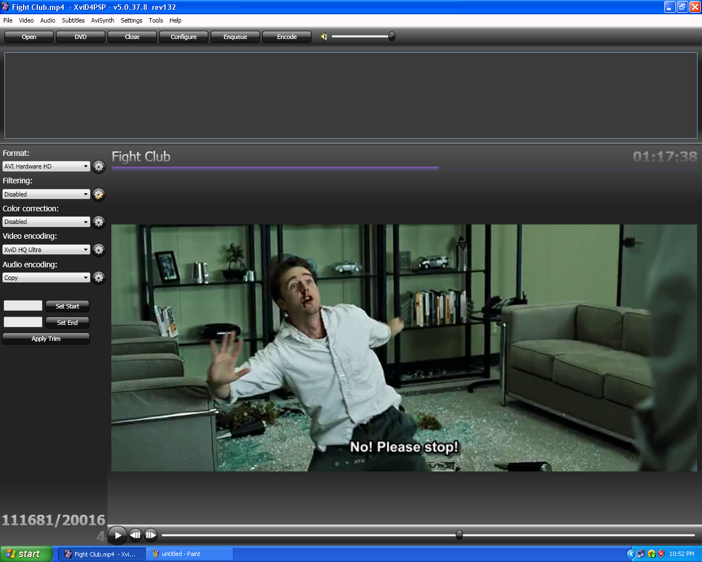Open the Help menu
This screenshot has width=702, height=562.
pyautogui.click(x=175, y=20)
